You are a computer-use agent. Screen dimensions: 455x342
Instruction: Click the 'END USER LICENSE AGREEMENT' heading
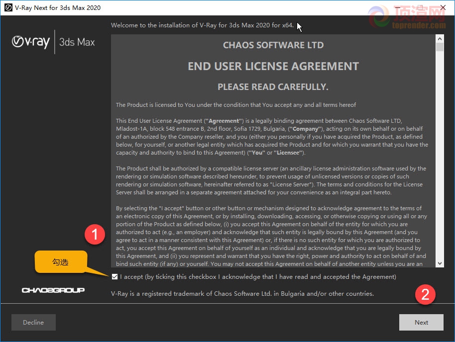pyautogui.click(x=273, y=67)
